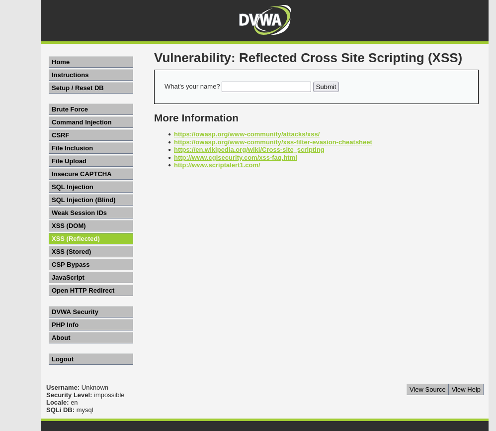Click inside the name input field

pyautogui.click(x=266, y=87)
